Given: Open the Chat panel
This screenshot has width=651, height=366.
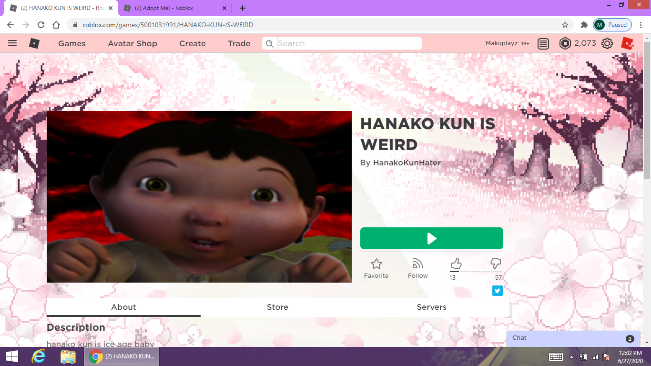Looking at the screenshot, I should [574, 338].
